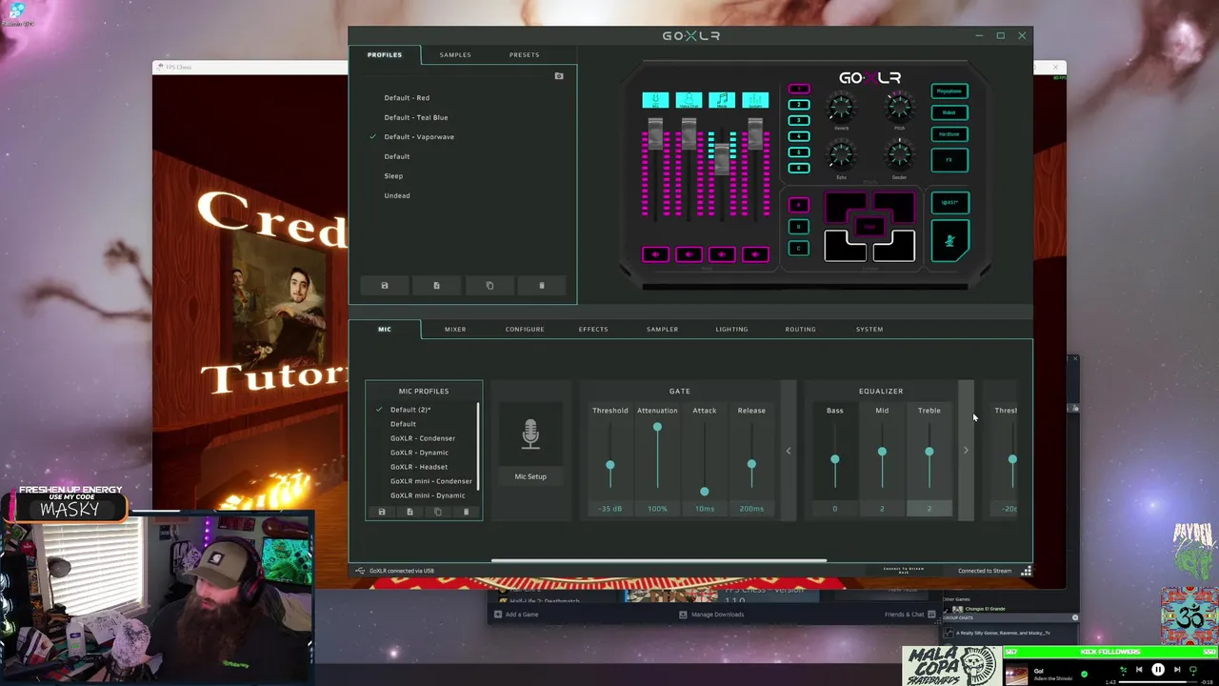The height and width of the screenshot is (686, 1219).
Task: Click save icon below the Profiles list
Action: point(385,285)
